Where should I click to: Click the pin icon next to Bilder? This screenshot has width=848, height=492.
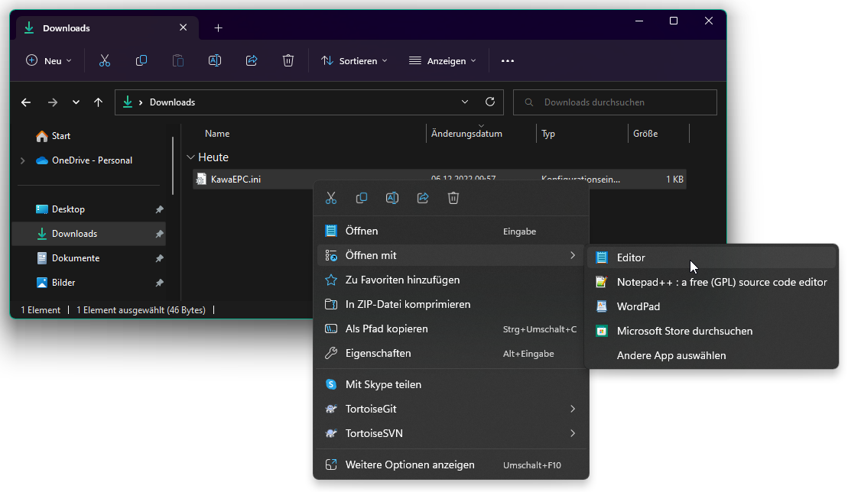coord(160,283)
